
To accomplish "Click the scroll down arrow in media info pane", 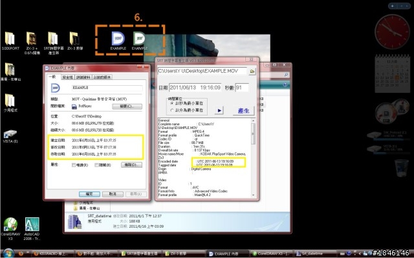I will click(253, 195).
